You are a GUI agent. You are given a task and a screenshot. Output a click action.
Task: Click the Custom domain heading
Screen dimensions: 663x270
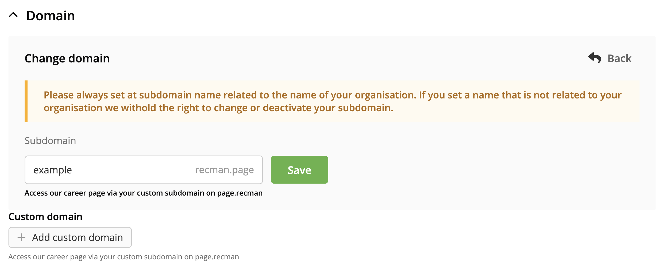(45, 217)
